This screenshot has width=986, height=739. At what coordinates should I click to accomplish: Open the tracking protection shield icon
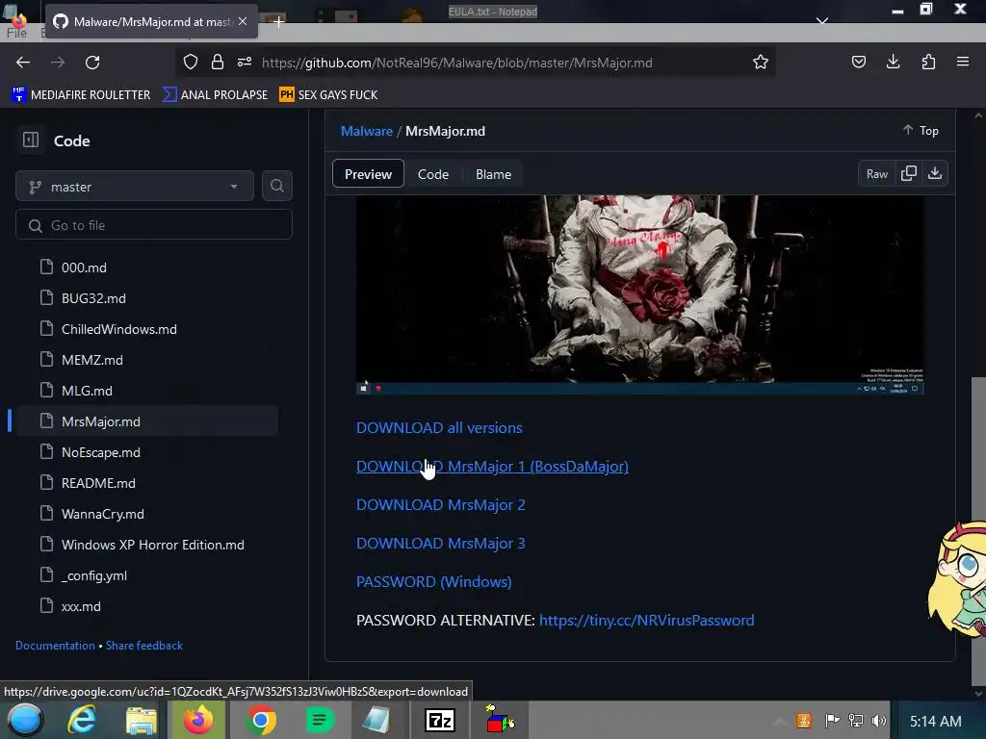click(191, 62)
